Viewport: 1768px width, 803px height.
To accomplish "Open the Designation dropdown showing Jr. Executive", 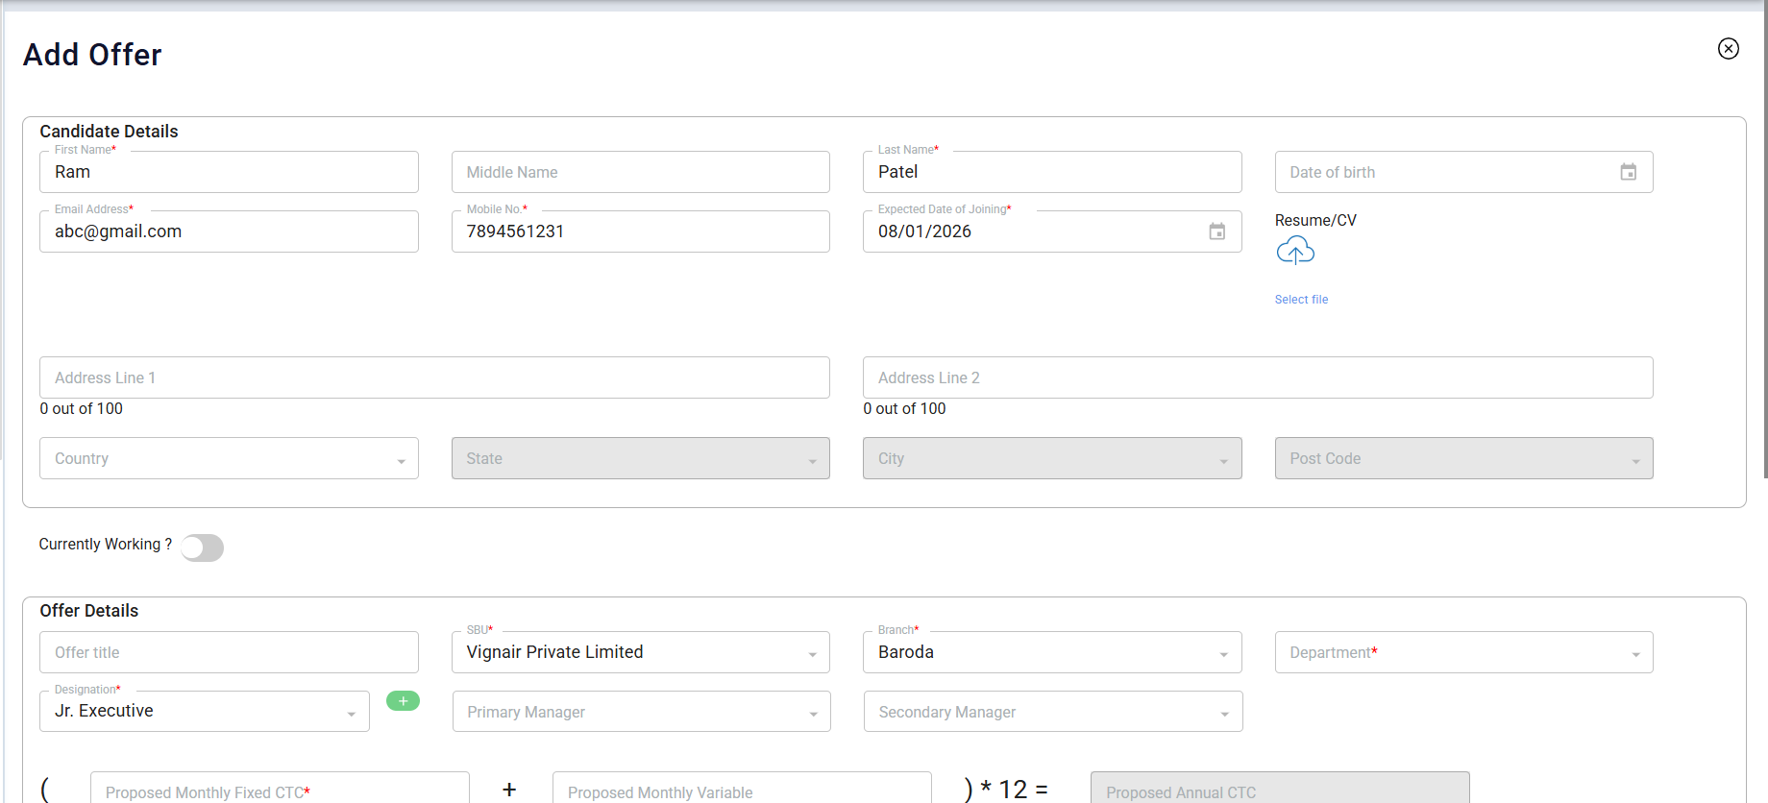I will (x=205, y=711).
